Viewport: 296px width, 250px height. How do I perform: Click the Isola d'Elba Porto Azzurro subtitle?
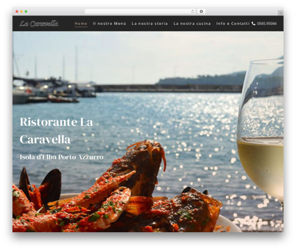[x=62, y=157]
